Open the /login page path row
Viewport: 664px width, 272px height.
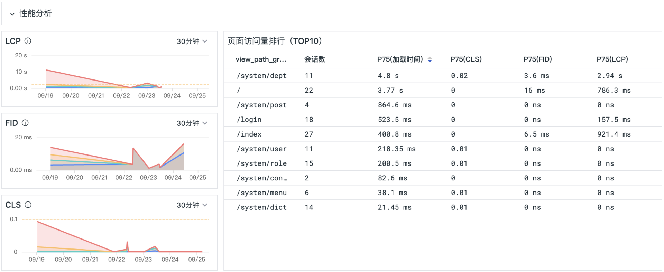pos(249,120)
